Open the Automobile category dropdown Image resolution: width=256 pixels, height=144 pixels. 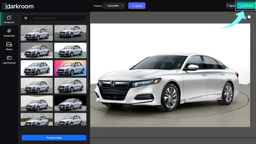pos(114,6)
